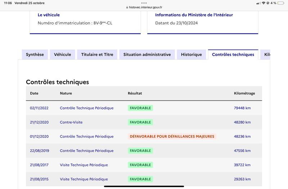Click the 48280 km mileage value
Screen dimensions: 288x189
click(x=242, y=122)
